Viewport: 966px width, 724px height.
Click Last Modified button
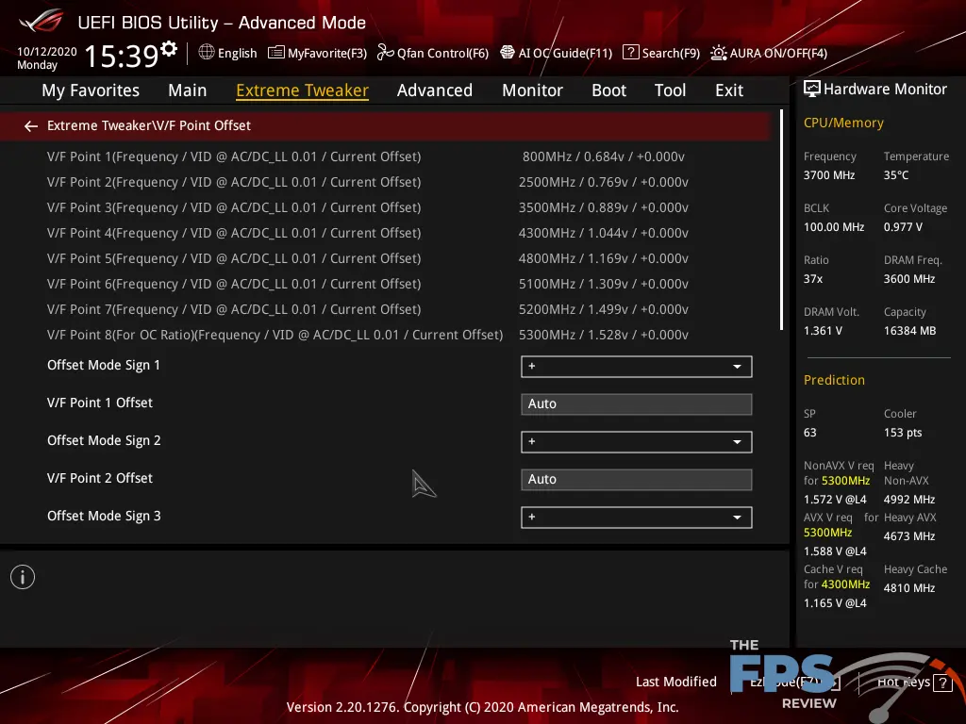pos(675,682)
